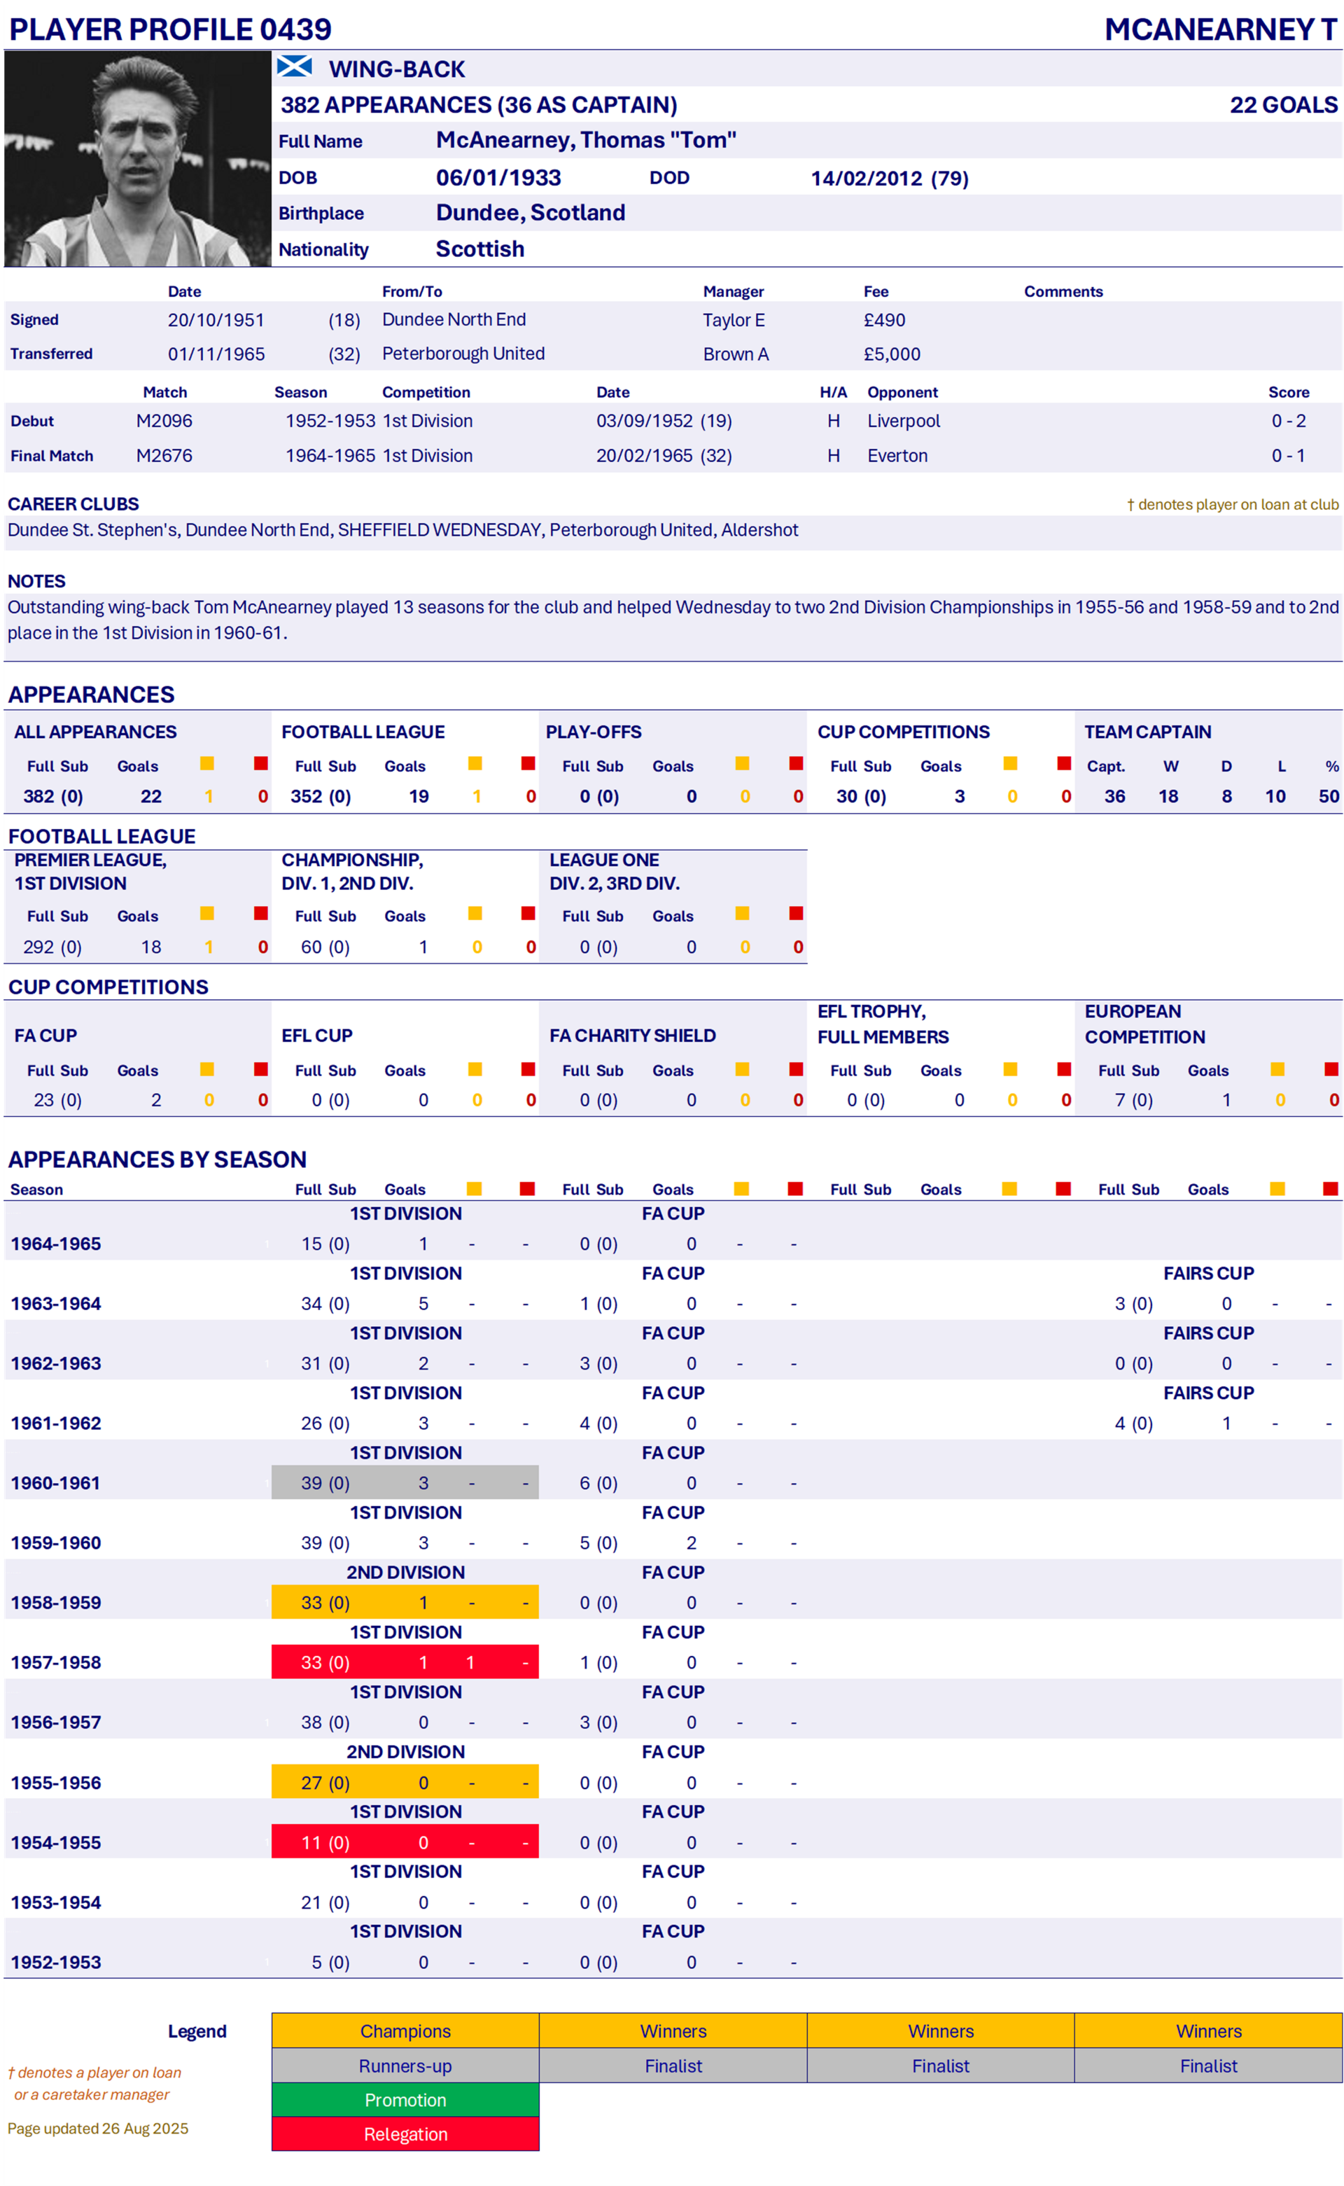Click highlighted 1958-1959 league stats cell
Screen dimensions: 1344x2186
click(405, 1603)
